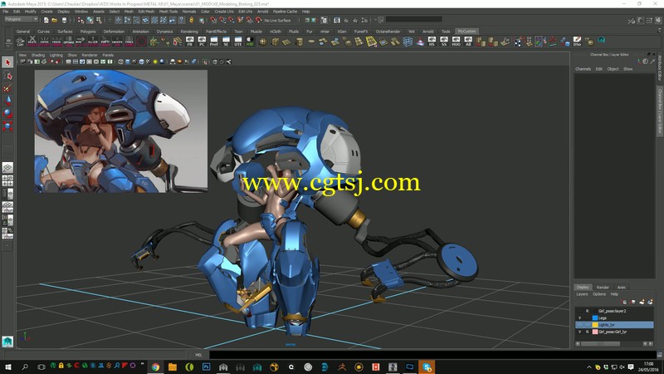Click the yellow color swatch of Lights_lyr
This screenshot has height=374, width=664.
pyautogui.click(x=594, y=325)
